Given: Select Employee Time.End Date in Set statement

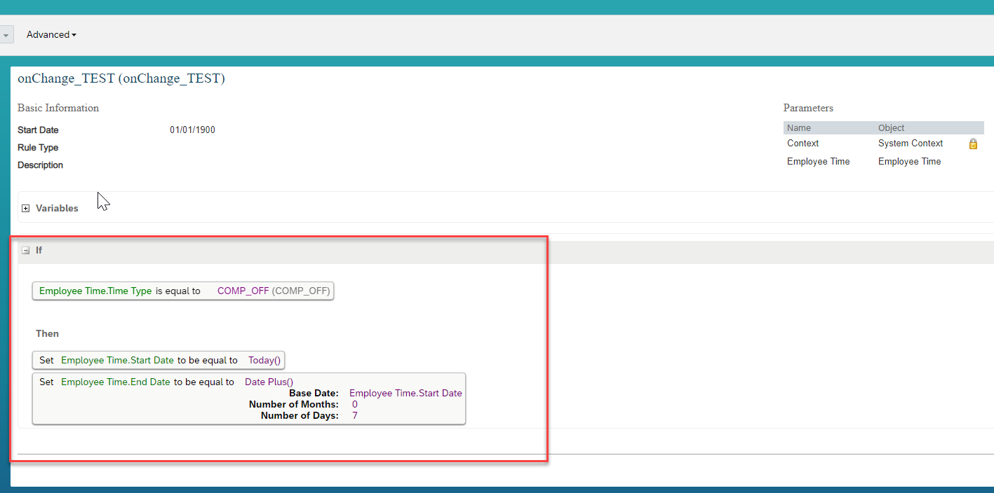Looking at the screenshot, I should coord(116,382).
